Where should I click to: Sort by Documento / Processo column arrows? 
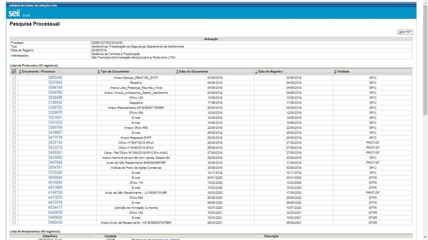click(x=20, y=72)
